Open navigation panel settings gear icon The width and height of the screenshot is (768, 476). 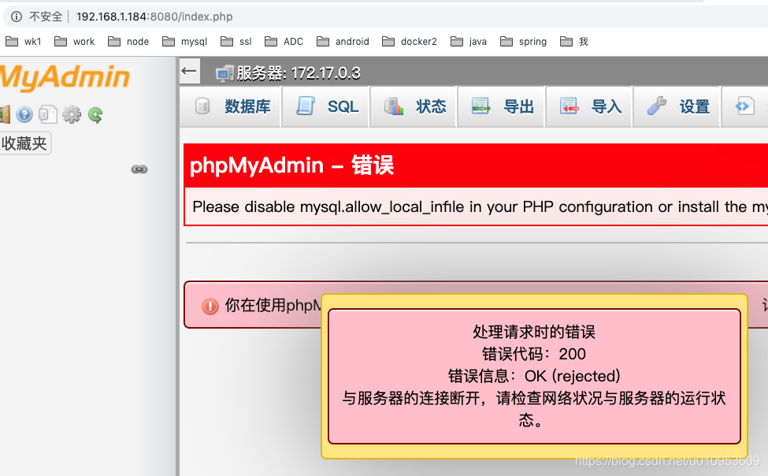pyautogui.click(x=72, y=115)
